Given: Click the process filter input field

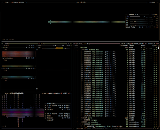Looking at the screenshot, I should (x=86, y=43).
